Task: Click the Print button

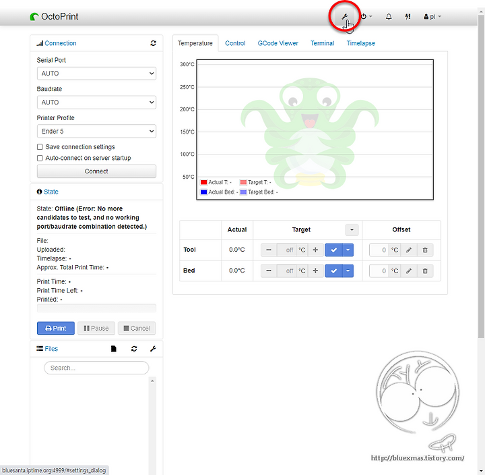Action: click(56, 328)
